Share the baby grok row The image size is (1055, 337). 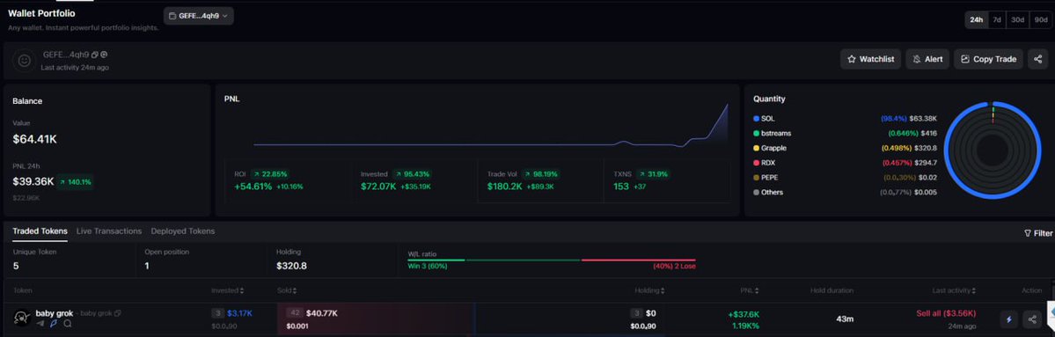click(x=1031, y=319)
